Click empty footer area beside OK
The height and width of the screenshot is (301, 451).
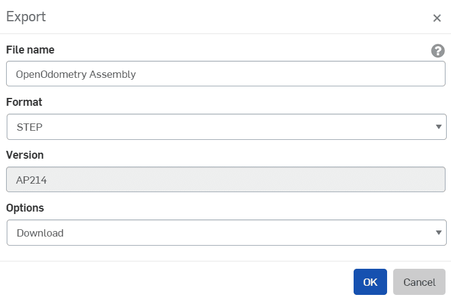(183, 282)
